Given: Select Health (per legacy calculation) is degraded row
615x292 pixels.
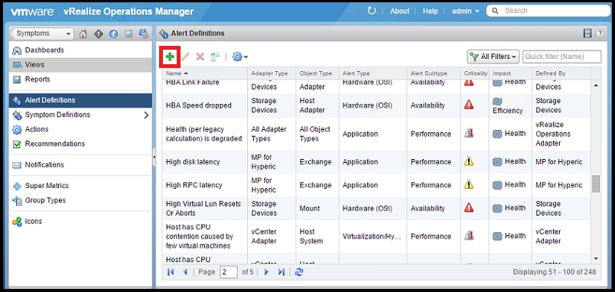Looking at the screenshot, I should [376, 134].
